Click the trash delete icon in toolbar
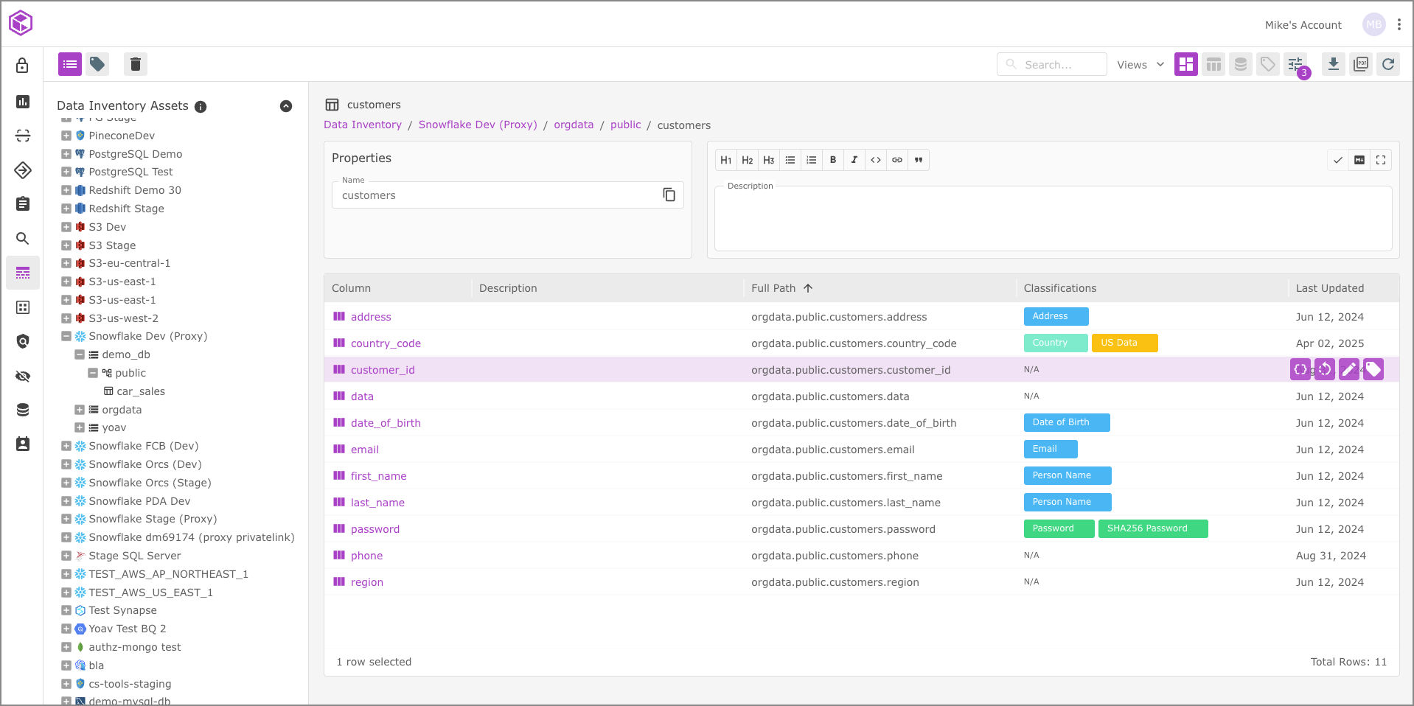The height and width of the screenshot is (706, 1414). point(135,64)
